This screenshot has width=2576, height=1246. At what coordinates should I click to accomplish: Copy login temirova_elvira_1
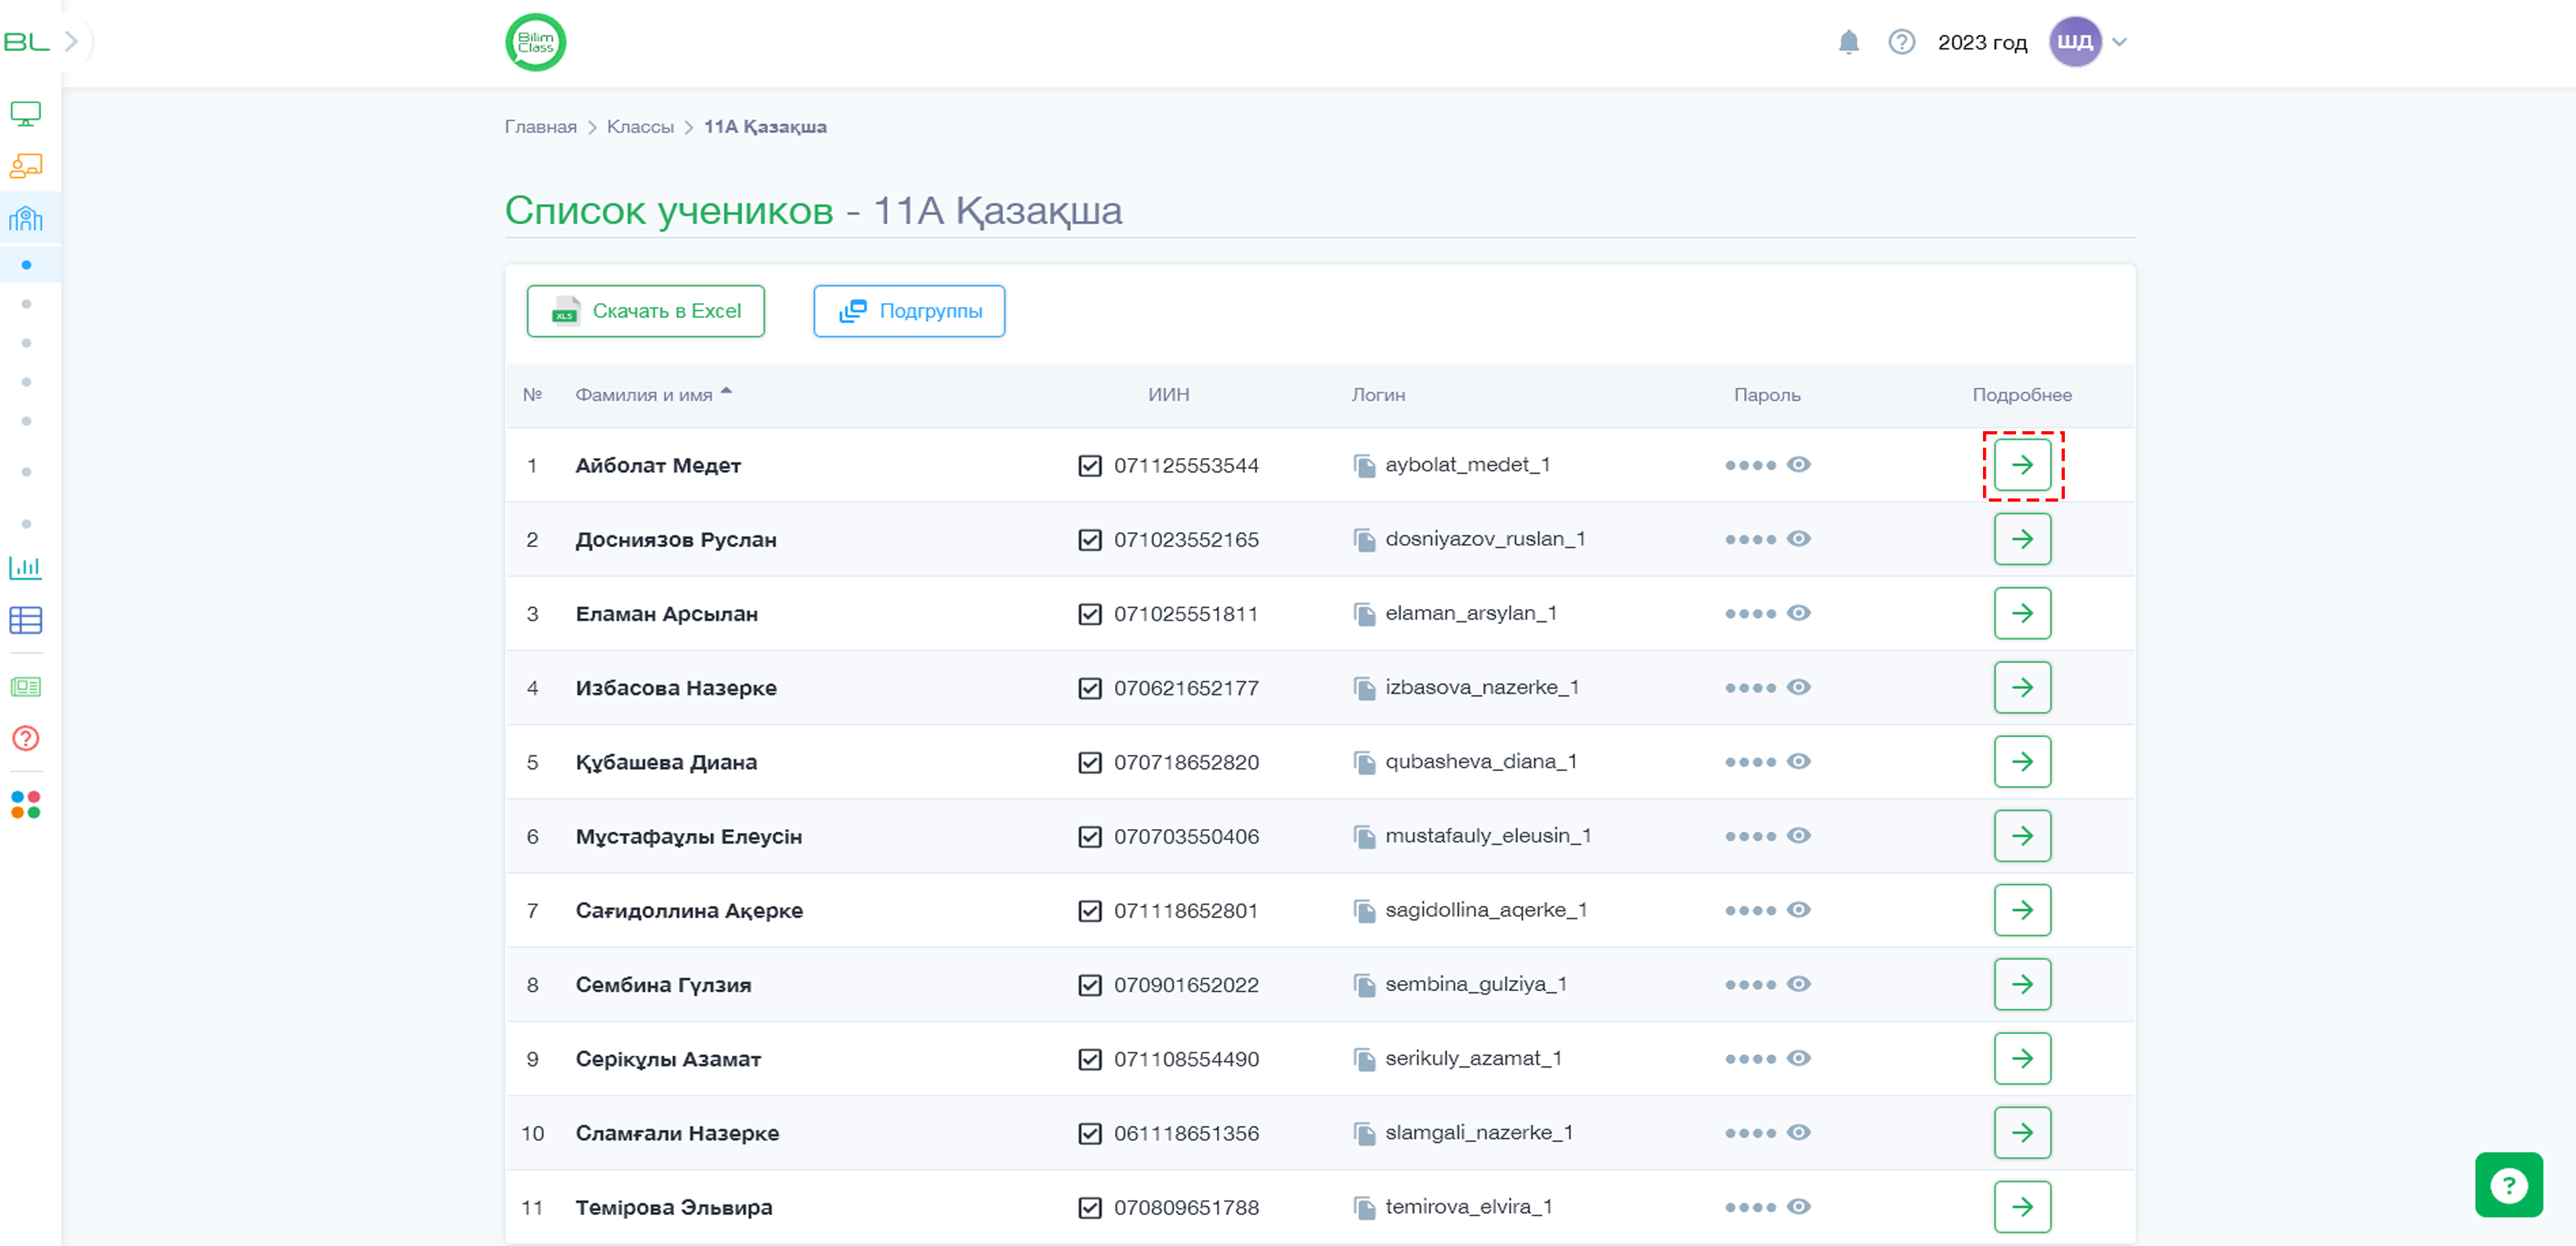(1364, 1207)
